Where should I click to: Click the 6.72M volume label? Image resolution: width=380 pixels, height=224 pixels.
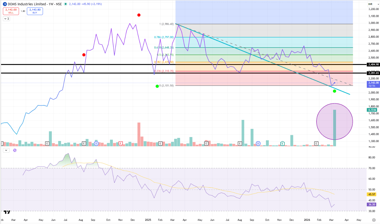click(x=372, y=110)
